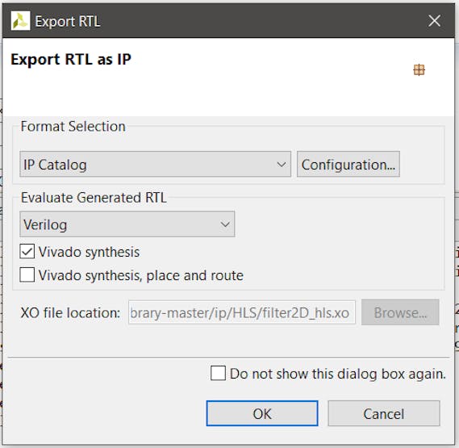This screenshot has width=459, height=448.
Task: Open the IP Catalog format dropdown
Action: [155, 164]
